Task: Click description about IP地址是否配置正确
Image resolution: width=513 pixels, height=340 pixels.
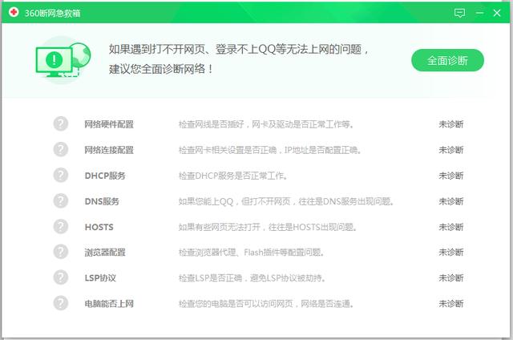Action: [270, 150]
